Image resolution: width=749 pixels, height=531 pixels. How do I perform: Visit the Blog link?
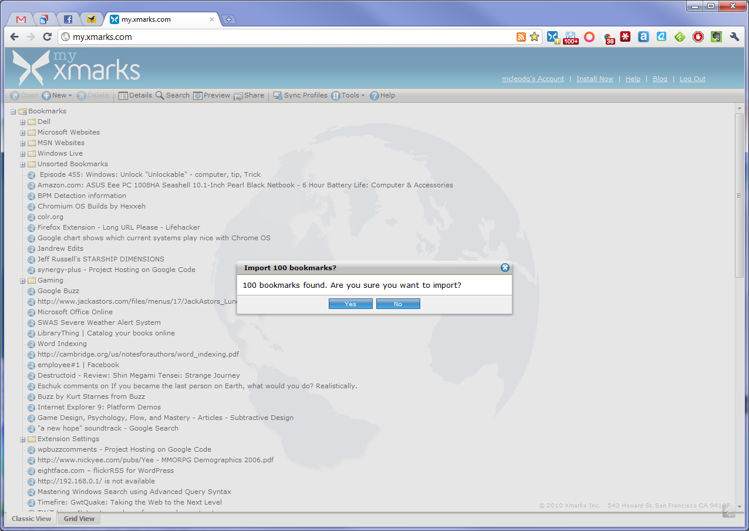point(660,79)
